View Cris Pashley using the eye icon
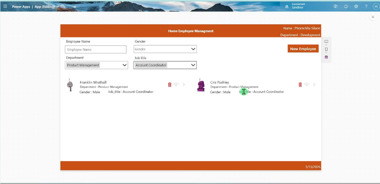The height and width of the screenshot is (184, 380). coord(307,85)
